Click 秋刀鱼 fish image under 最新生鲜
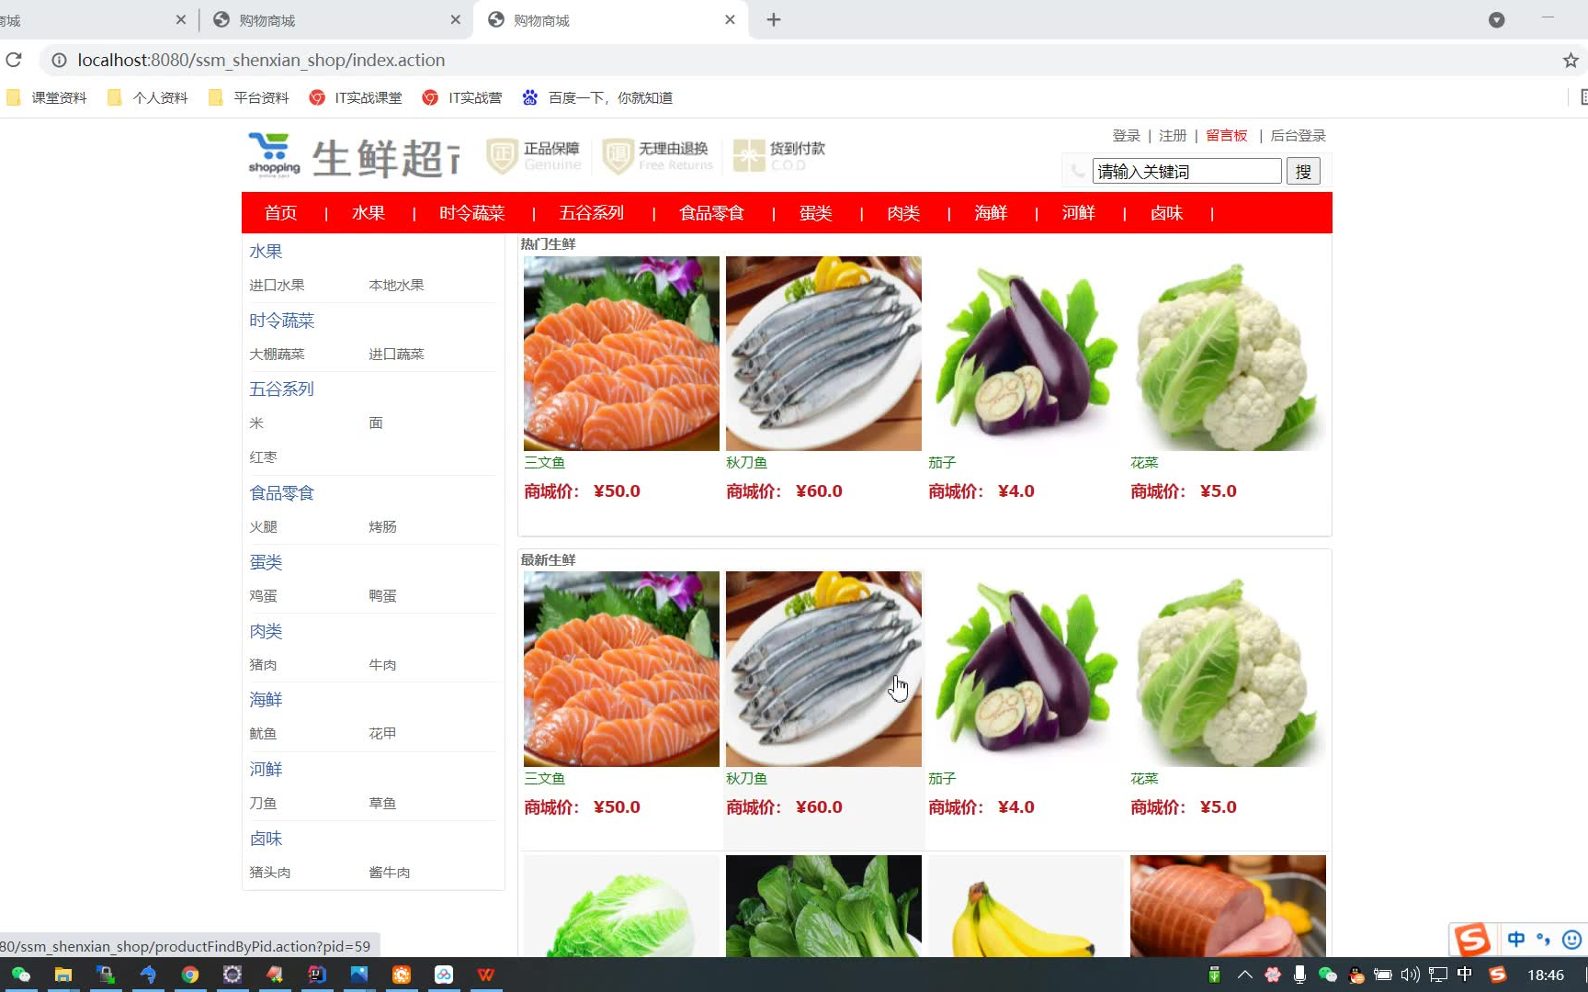Screen dimensions: 1588x992 [823, 669]
